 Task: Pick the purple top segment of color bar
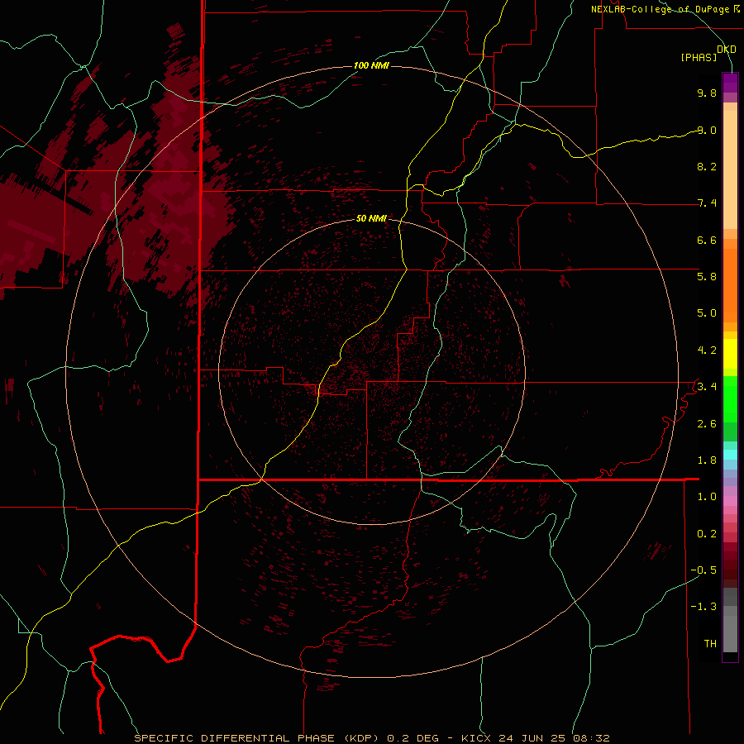(730, 83)
